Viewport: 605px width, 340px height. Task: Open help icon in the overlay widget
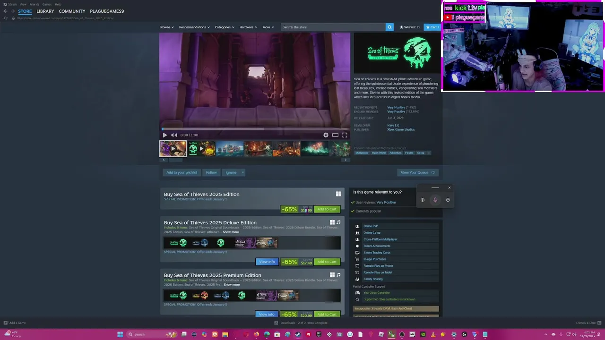coord(448,200)
